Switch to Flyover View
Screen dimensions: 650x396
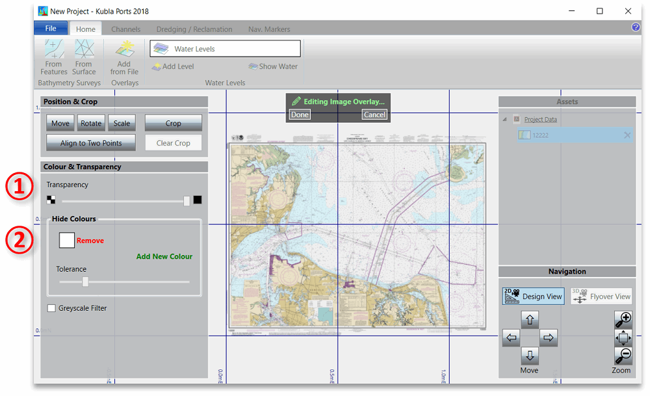601,296
